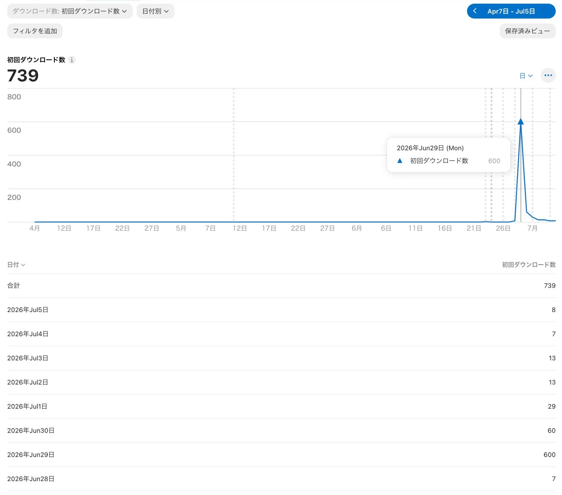The height and width of the screenshot is (495, 562).
Task: Select the 2026年Jun28日 row
Action: point(281,479)
